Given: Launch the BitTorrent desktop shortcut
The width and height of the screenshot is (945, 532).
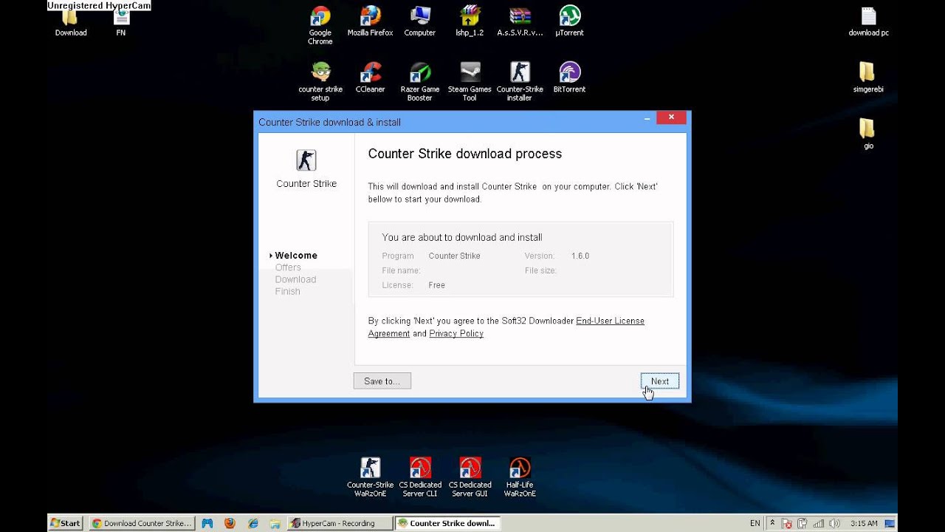Looking at the screenshot, I should click(x=569, y=77).
